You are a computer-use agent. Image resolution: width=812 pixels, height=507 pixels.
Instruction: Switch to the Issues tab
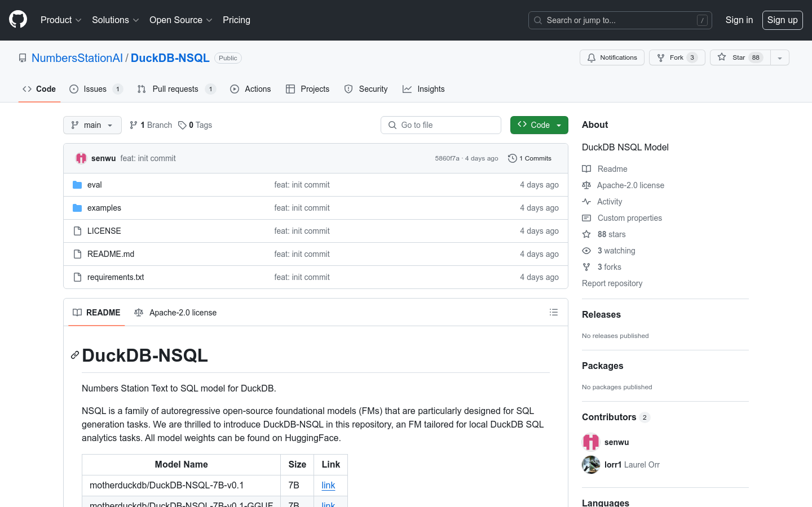click(x=96, y=89)
